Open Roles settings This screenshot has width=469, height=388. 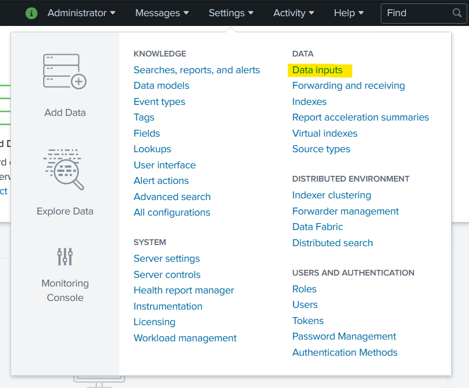(304, 289)
